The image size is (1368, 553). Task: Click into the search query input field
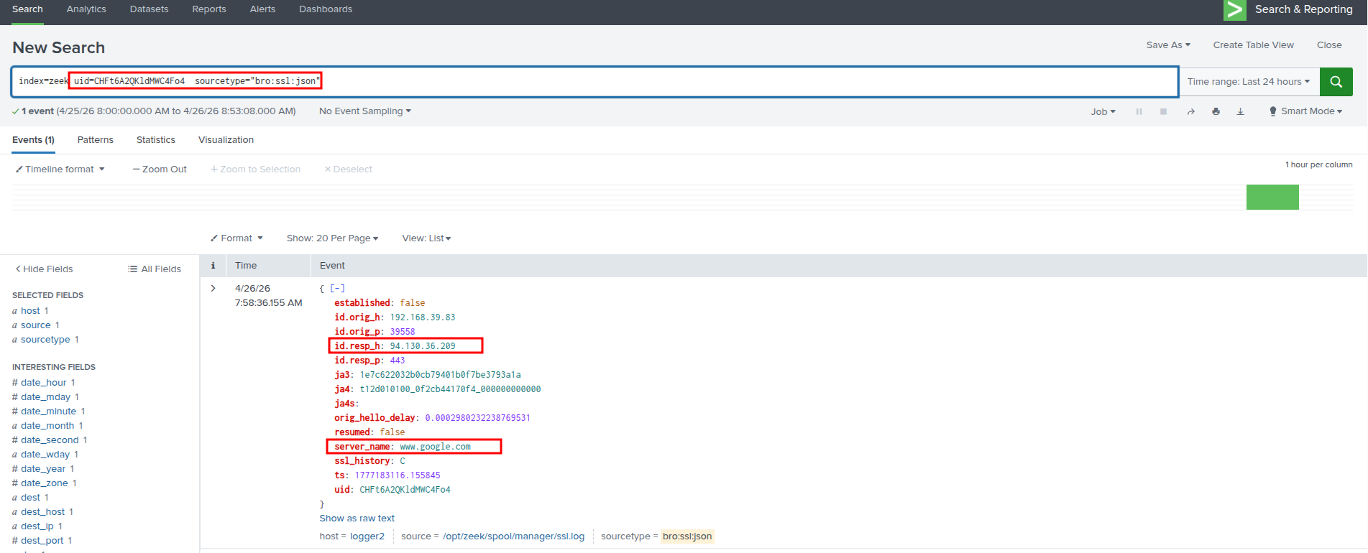(x=595, y=82)
